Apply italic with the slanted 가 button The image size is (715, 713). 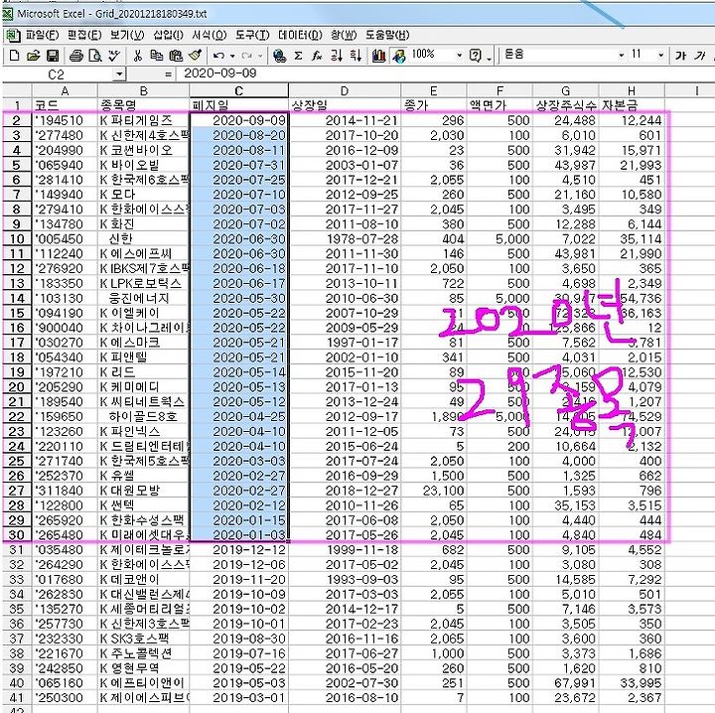pyautogui.click(x=700, y=56)
